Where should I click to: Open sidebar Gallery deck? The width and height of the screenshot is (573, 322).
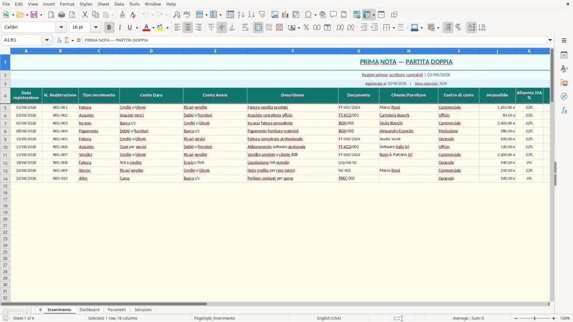(x=564, y=83)
